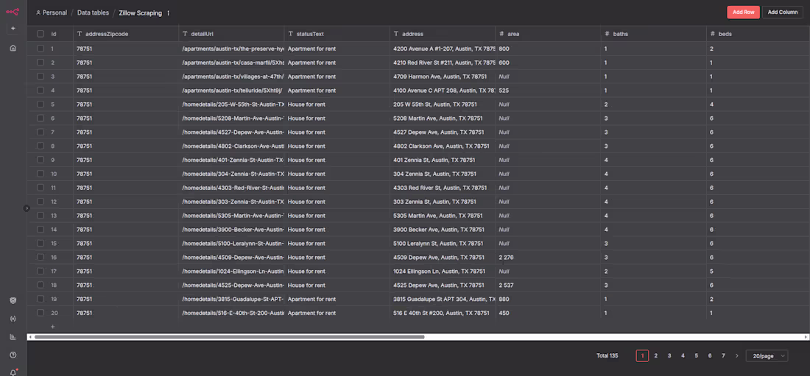Go to next page with the arrow

pos(736,356)
